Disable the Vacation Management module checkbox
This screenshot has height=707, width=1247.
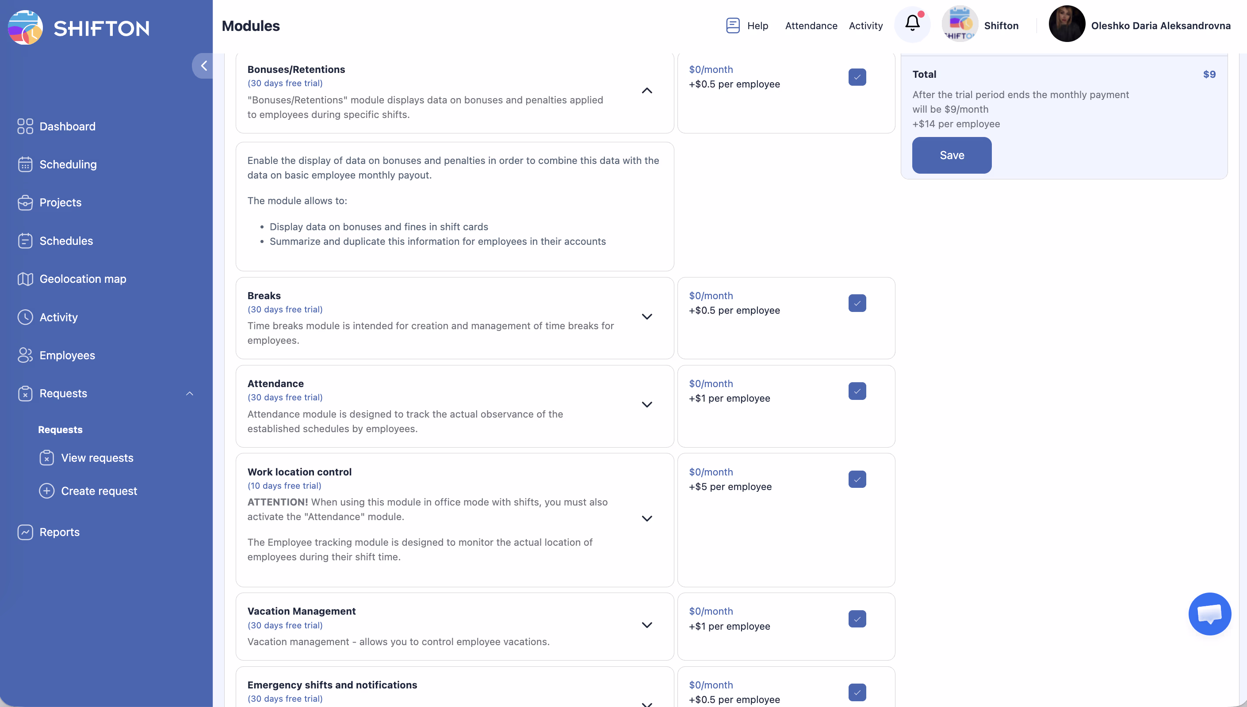coord(857,619)
